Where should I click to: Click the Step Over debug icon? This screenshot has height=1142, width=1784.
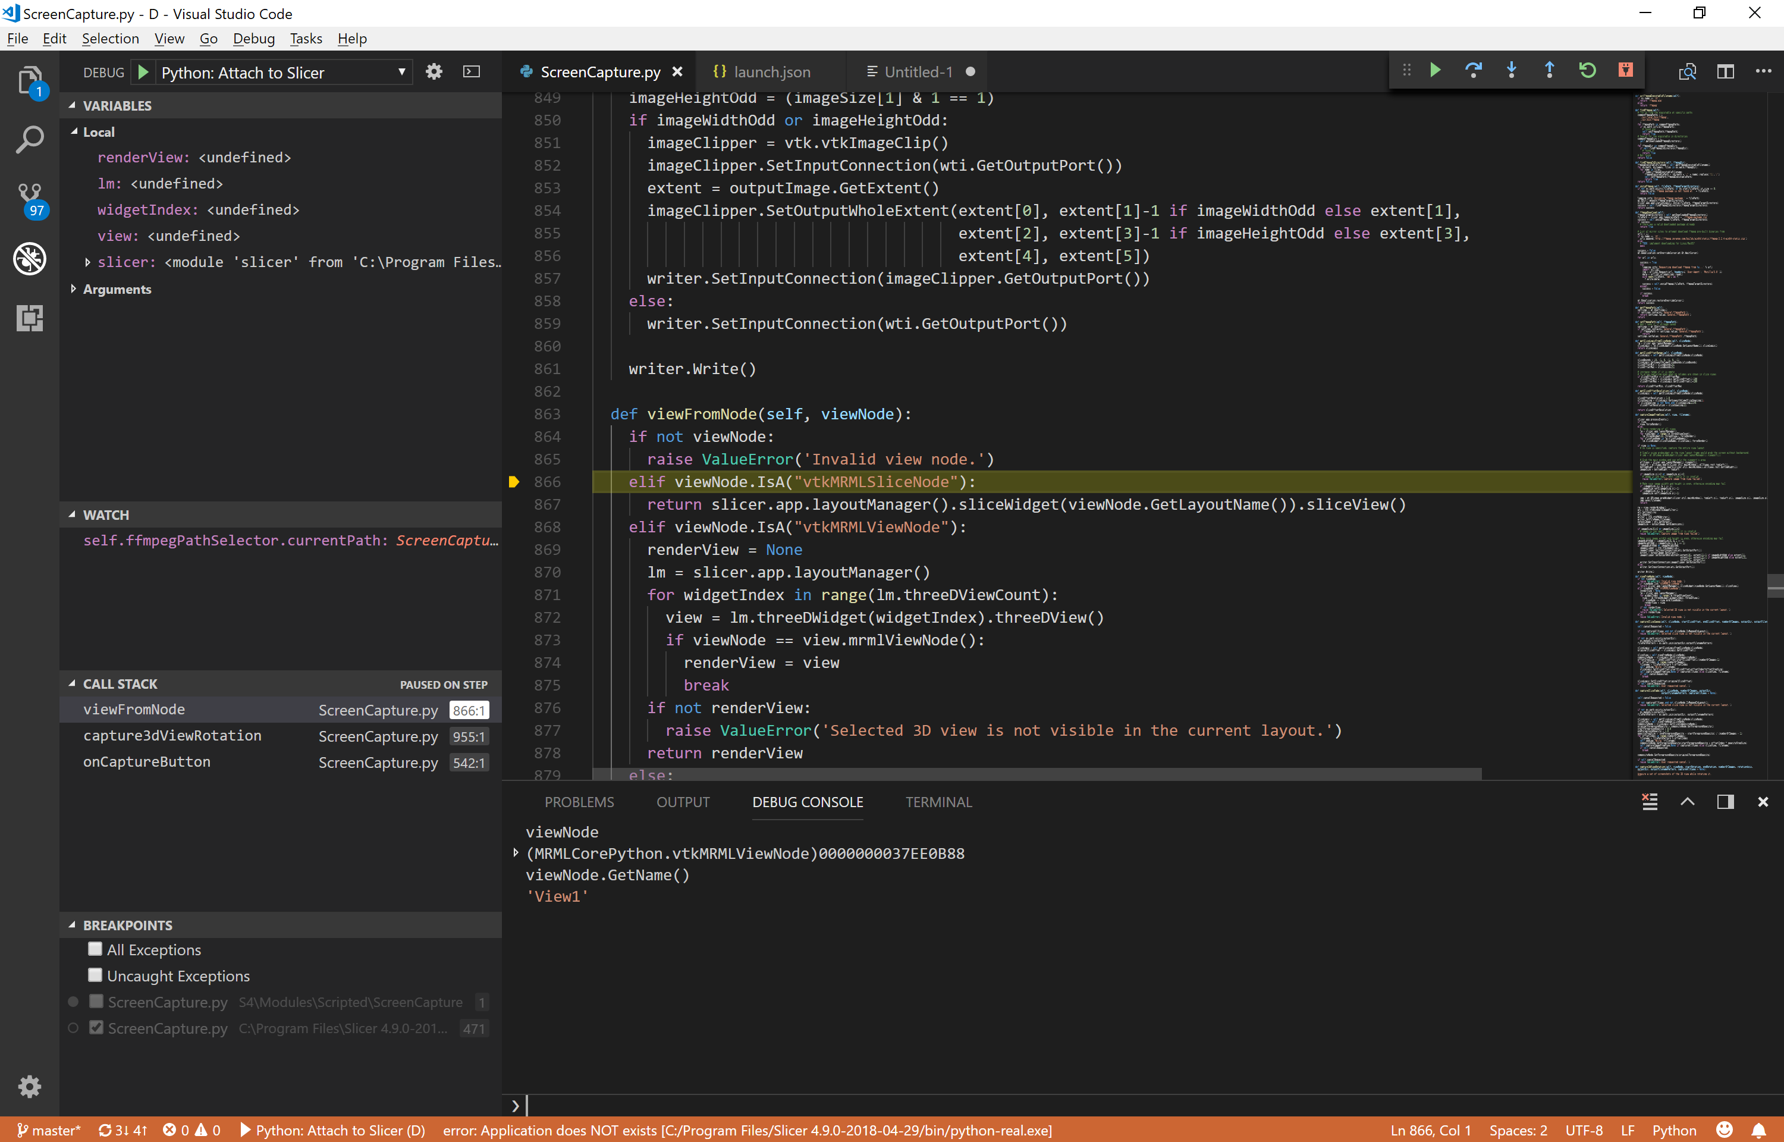1473,71
